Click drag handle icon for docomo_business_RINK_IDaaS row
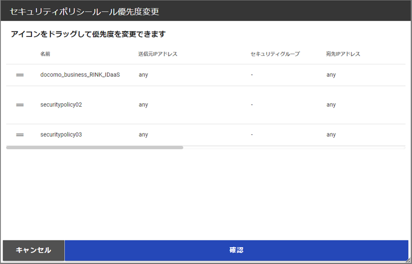Screen dimensions: 412x264 pos(20,75)
